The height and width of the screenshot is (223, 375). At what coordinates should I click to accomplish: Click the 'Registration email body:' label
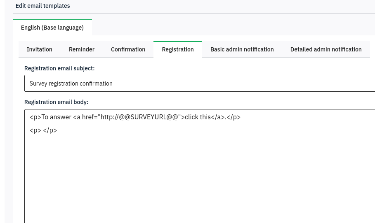[56, 102]
